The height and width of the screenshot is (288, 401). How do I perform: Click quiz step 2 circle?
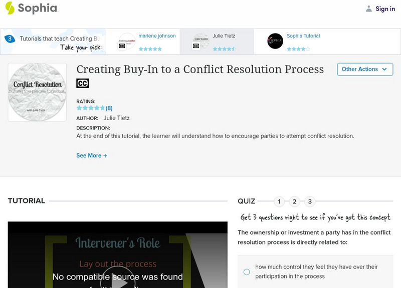pos(295,202)
